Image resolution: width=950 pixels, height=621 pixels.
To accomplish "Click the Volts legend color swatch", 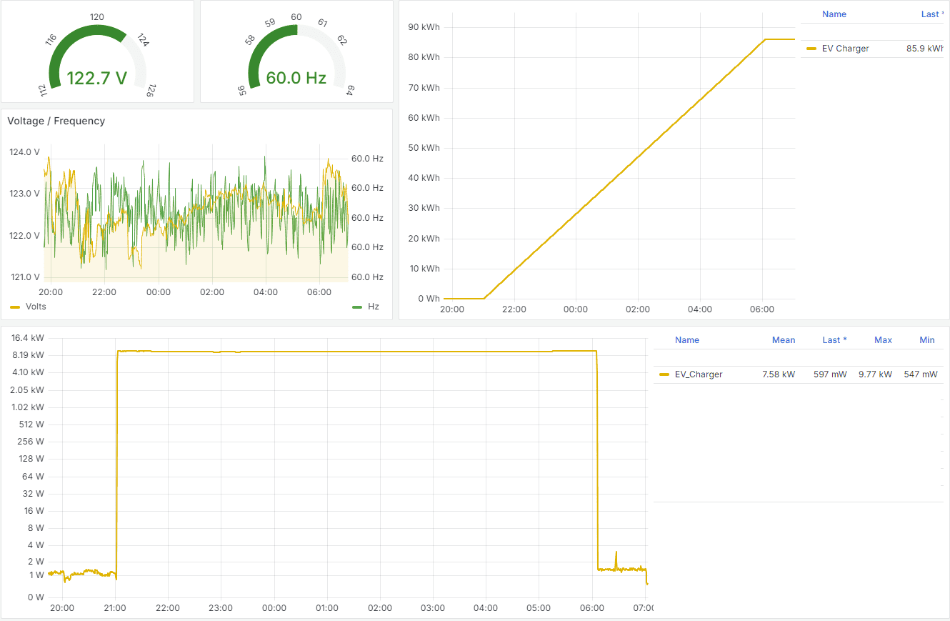I will (x=15, y=307).
